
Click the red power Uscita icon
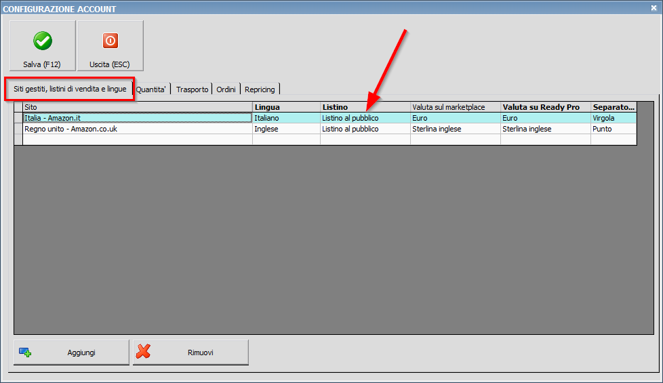point(110,41)
